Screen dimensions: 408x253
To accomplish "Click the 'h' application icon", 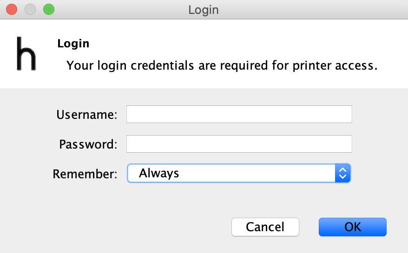I will click(x=26, y=53).
